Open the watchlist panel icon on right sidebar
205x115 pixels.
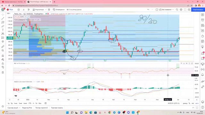[202, 15]
